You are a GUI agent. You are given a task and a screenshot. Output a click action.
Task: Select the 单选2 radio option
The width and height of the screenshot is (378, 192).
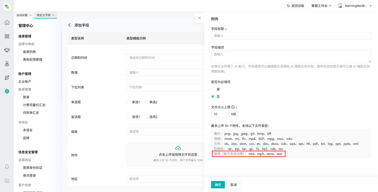click(145, 102)
